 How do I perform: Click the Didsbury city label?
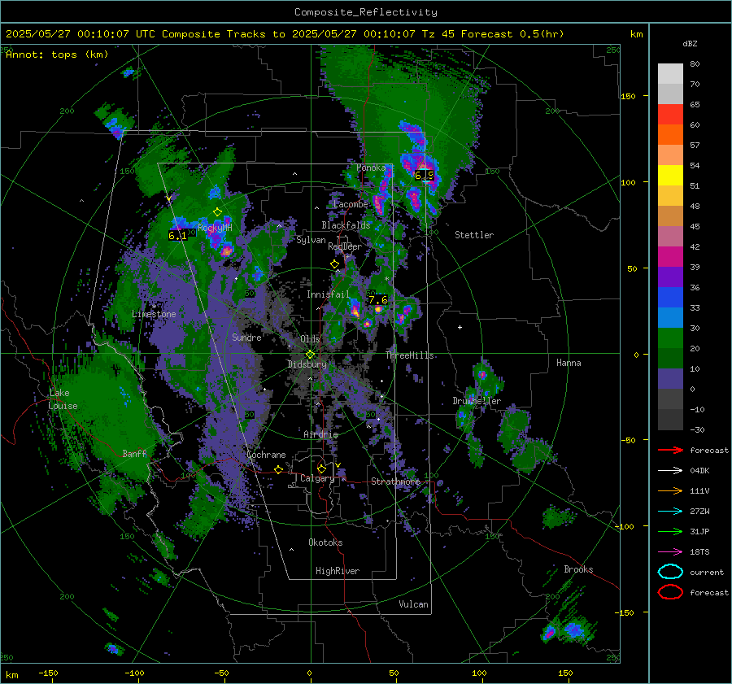(307, 364)
